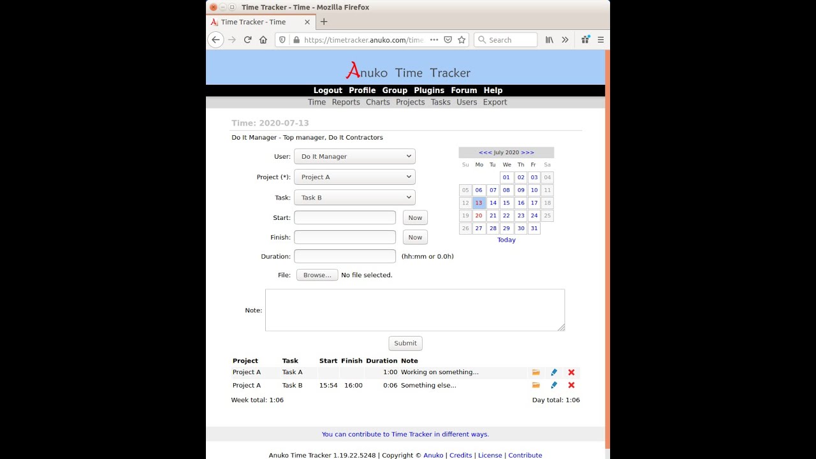Show more toolbar tools chevron
This screenshot has width=816, height=459.
(565, 40)
